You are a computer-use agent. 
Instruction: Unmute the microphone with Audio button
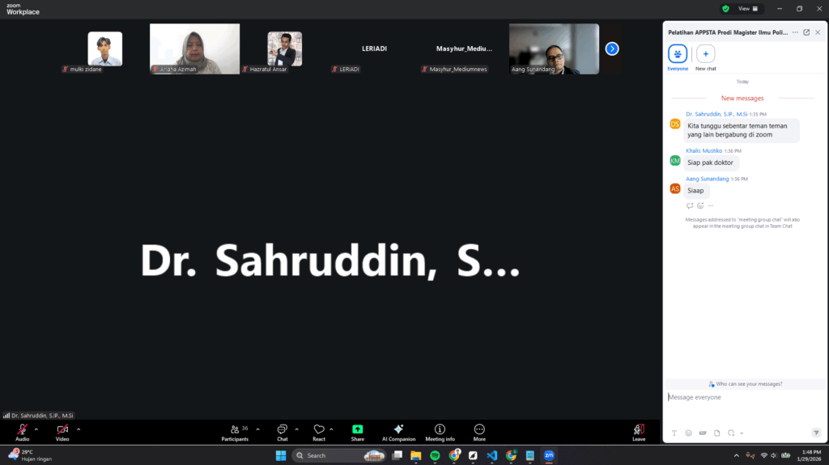click(x=22, y=429)
